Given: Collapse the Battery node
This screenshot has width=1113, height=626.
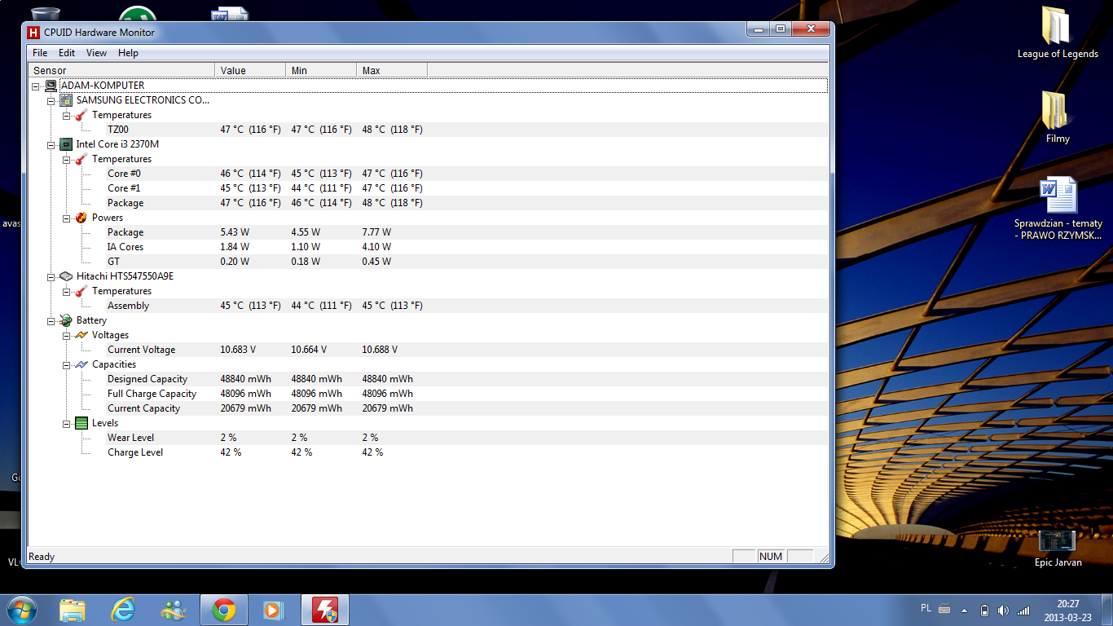Looking at the screenshot, I should pyautogui.click(x=51, y=320).
